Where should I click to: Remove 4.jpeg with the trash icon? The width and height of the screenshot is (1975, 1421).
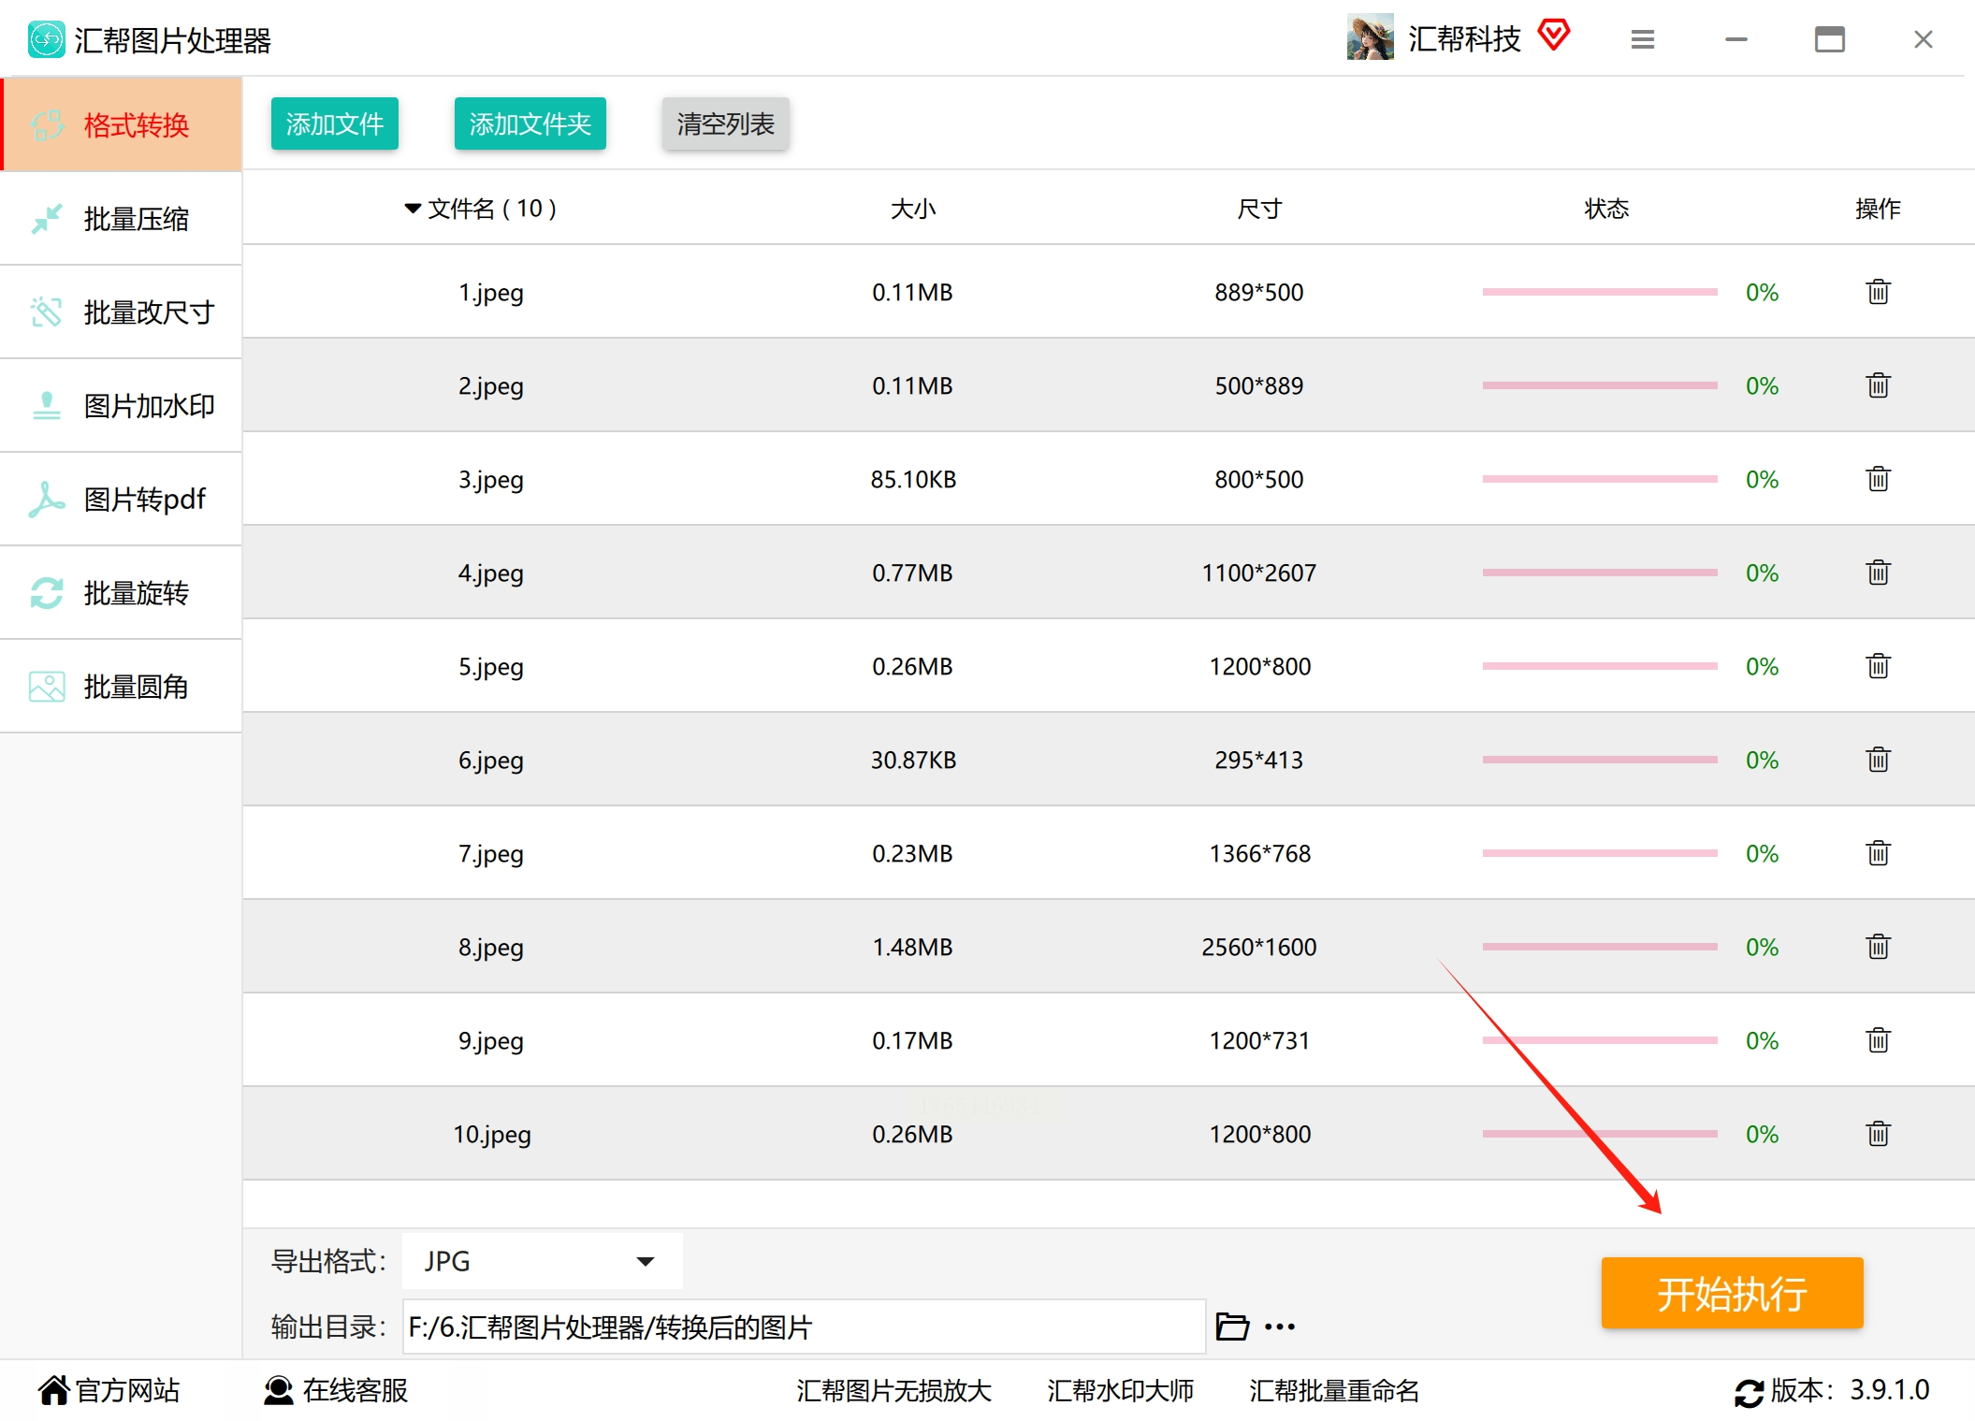pos(1878,573)
